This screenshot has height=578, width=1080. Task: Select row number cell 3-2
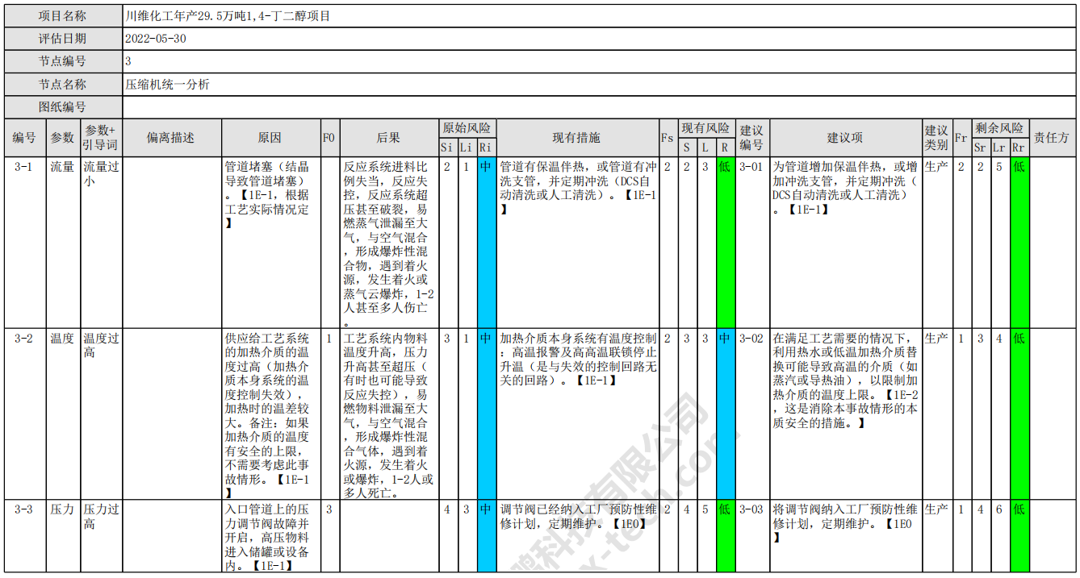coord(24,414)
